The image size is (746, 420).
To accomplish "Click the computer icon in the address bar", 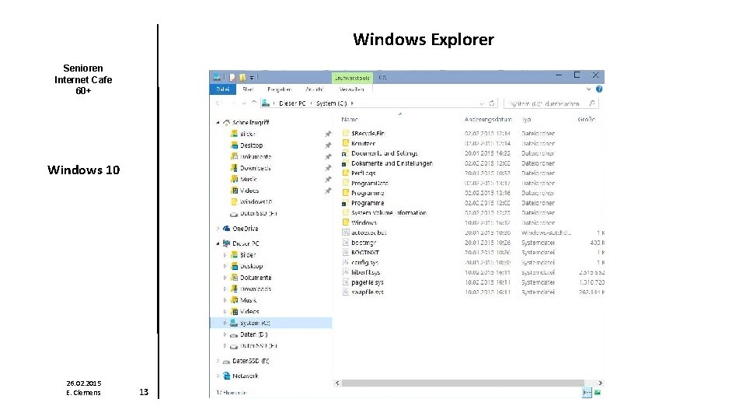I will point(266,103).
